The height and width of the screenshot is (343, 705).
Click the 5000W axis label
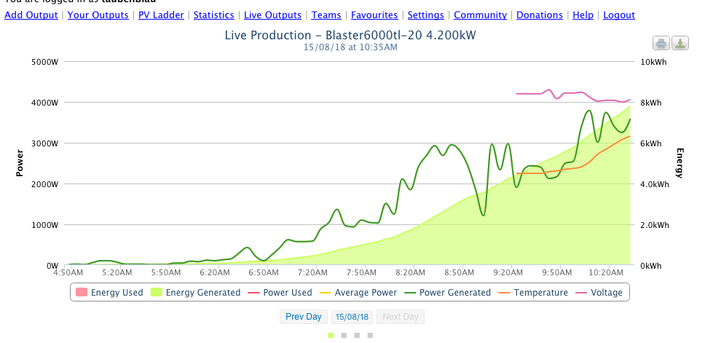(x=45, y=62)
